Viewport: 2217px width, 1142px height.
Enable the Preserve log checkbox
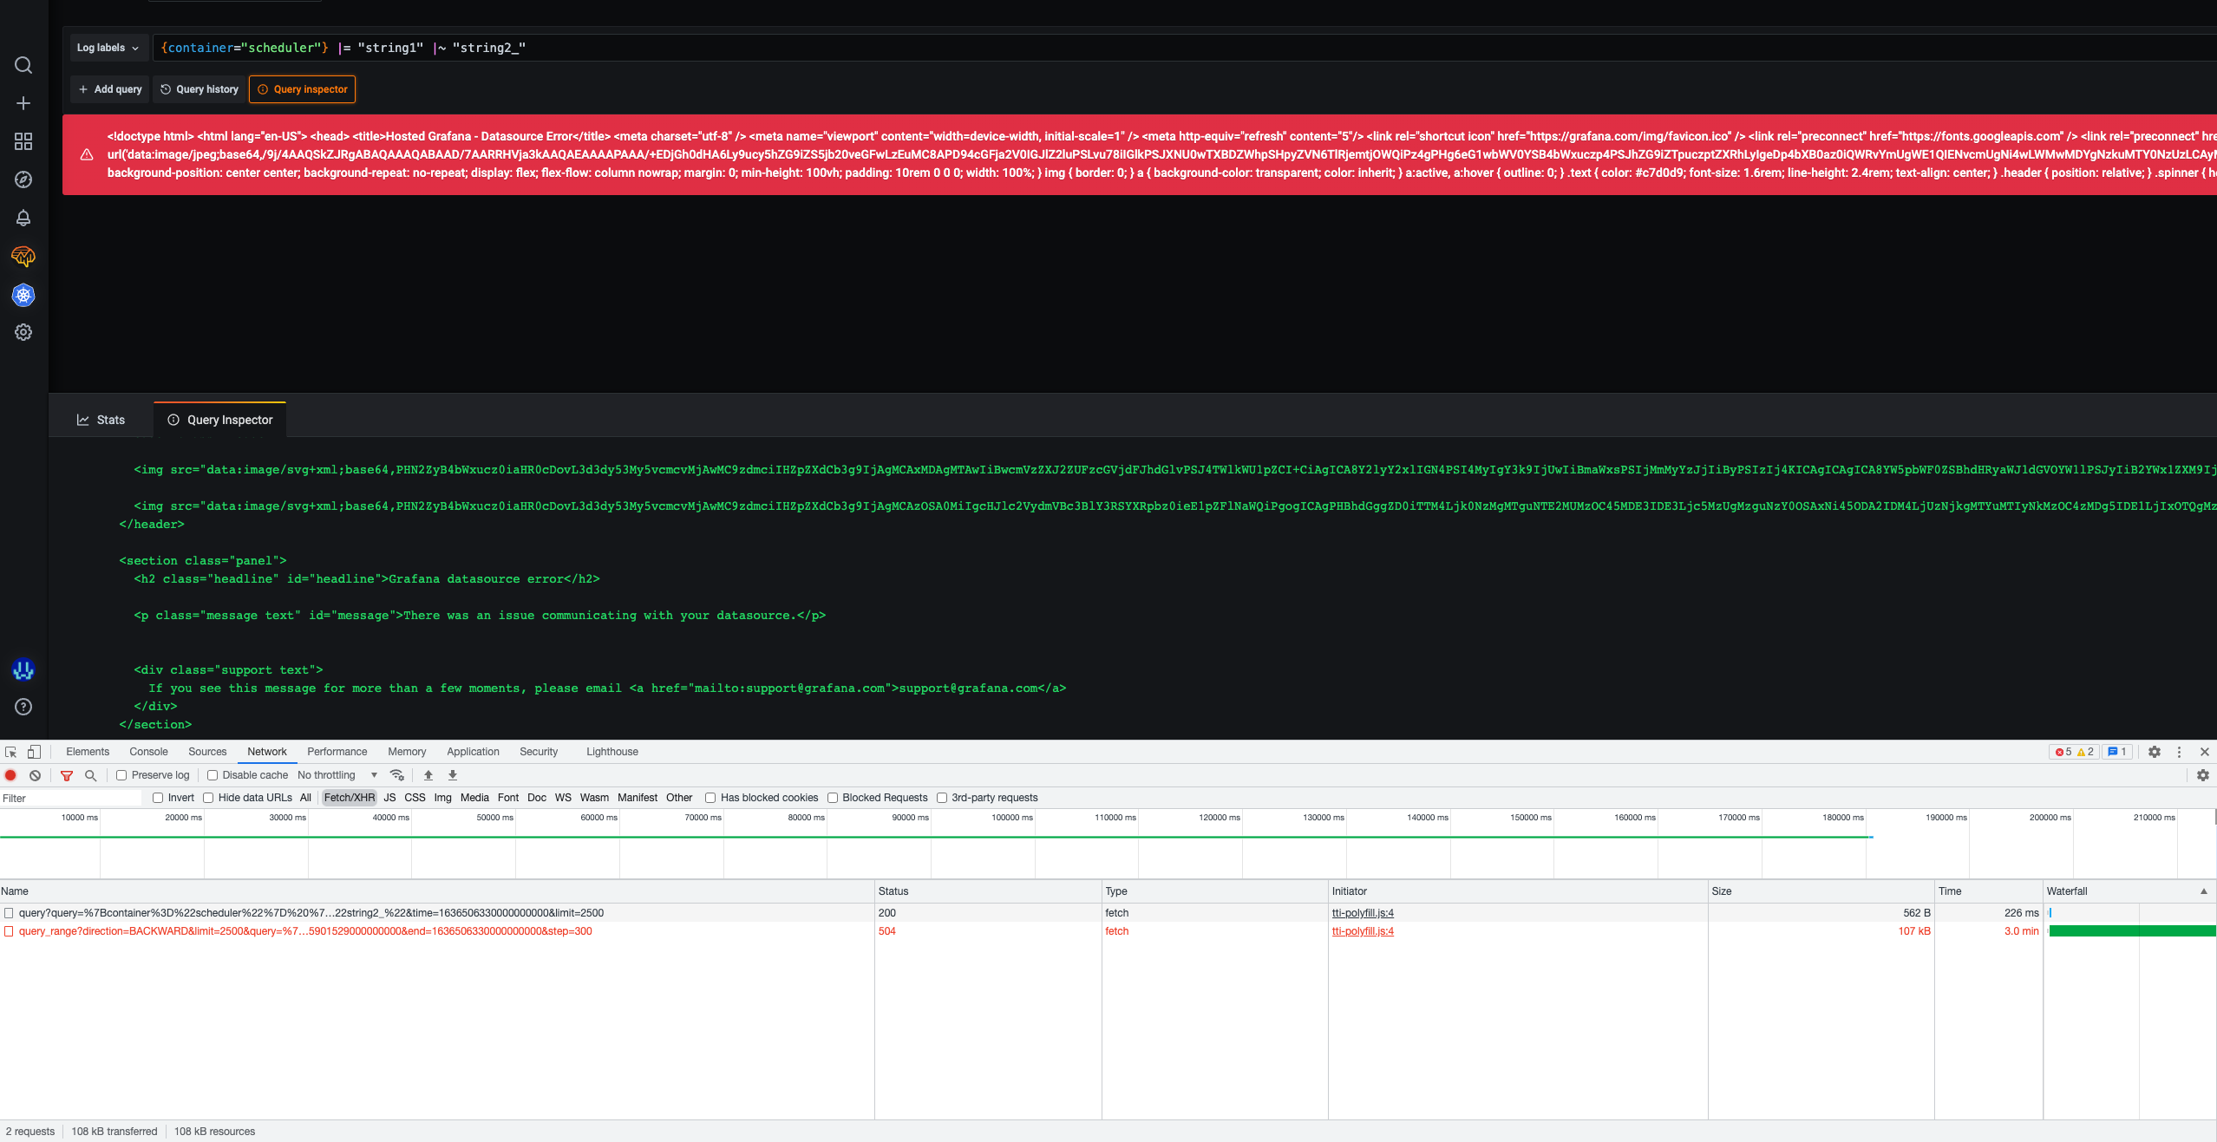click(x=121, y=774)
